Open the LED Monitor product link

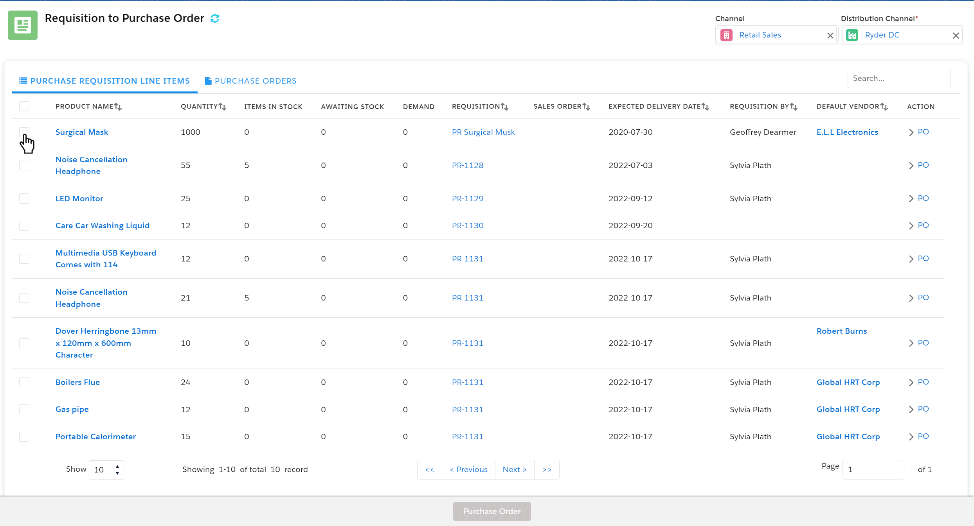(79, 199)
